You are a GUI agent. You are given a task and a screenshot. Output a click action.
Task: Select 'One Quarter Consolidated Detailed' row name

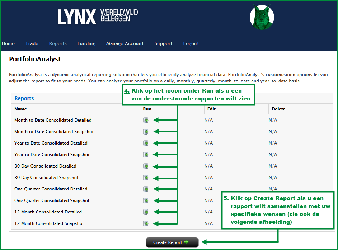[51, 189]
